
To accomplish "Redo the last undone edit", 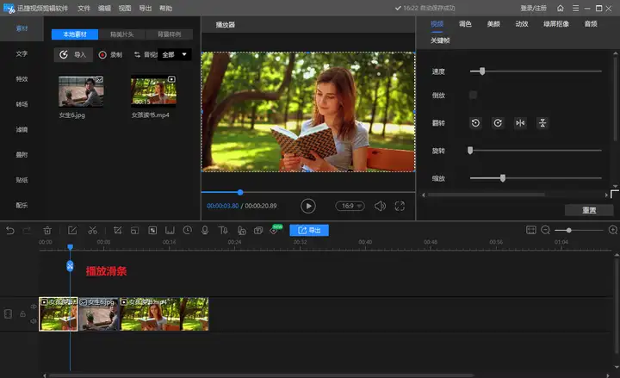I will pos(27,231).
